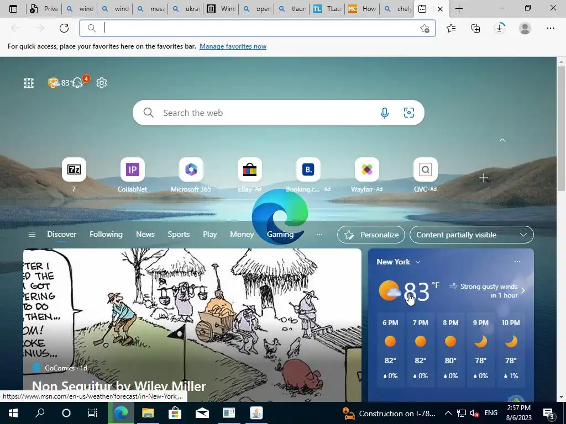Open the profile avatar icon
The image size is (566, 424).
point(525,28)
